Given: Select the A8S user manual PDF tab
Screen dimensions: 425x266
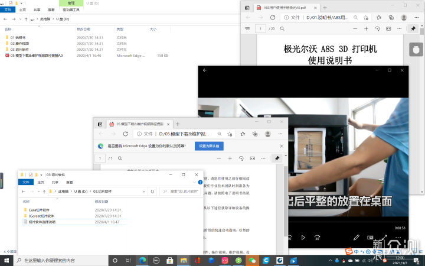Looking at the screenshot, I should pos(287,8).
